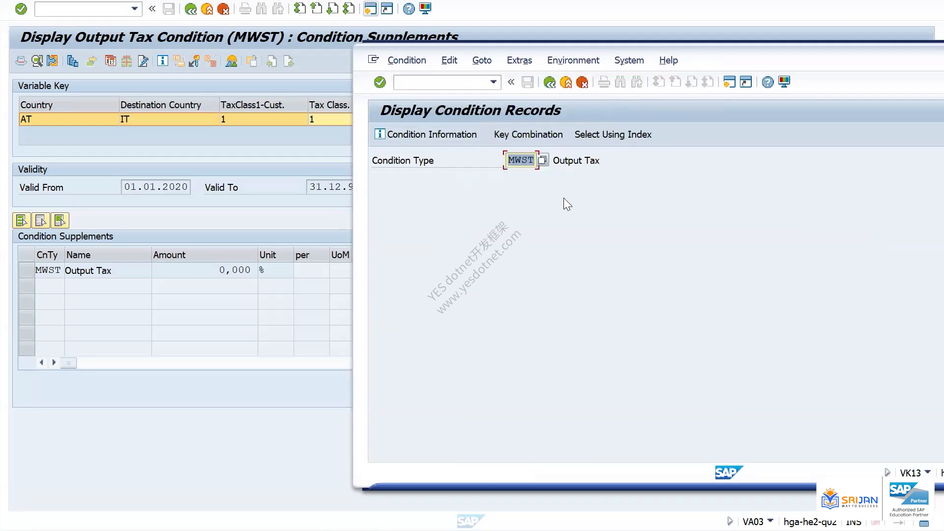Click the orange Exit icon in VK13 toolbar
The width and height of the screenshot is (944, 531).
[565, 82]
